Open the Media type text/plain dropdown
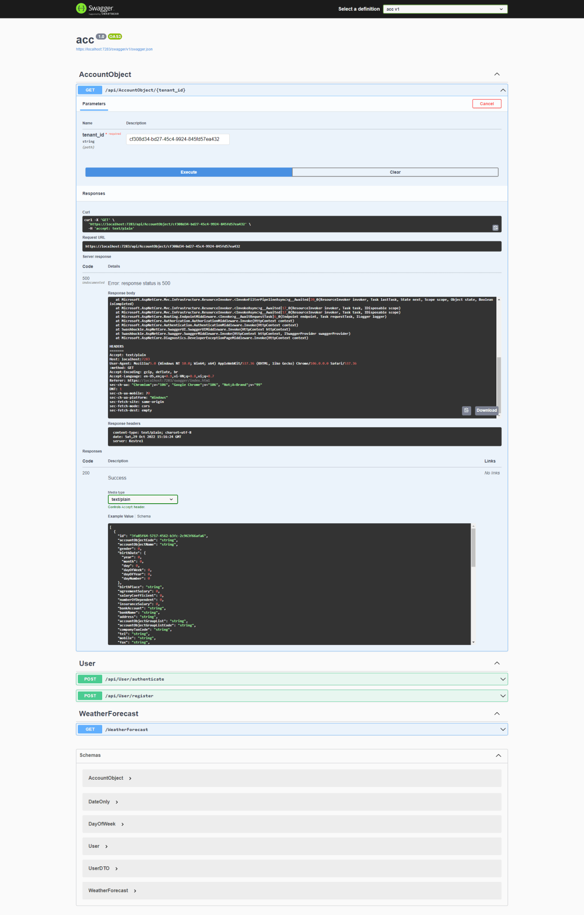Screen dimensions: 584x915 (143, 499)
